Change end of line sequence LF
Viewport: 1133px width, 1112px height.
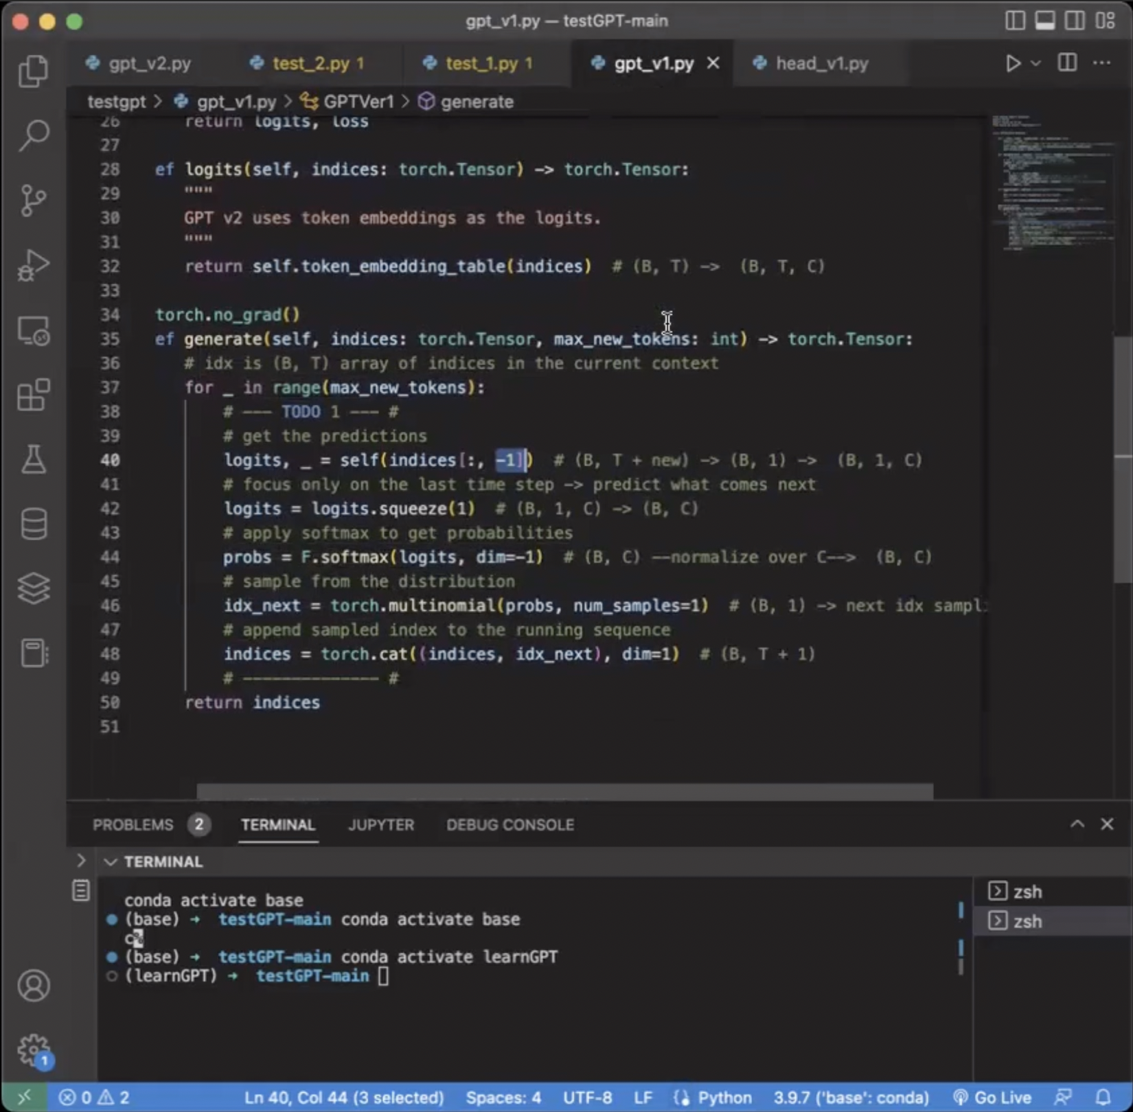(x=643, y=1097)
